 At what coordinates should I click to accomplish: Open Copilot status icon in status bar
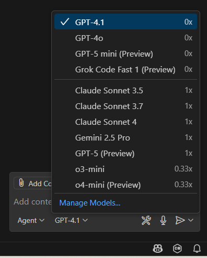coord(158,249)
